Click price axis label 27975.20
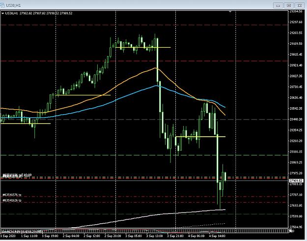The width and height of the screenshot is (307, 241). click(296, 173)
